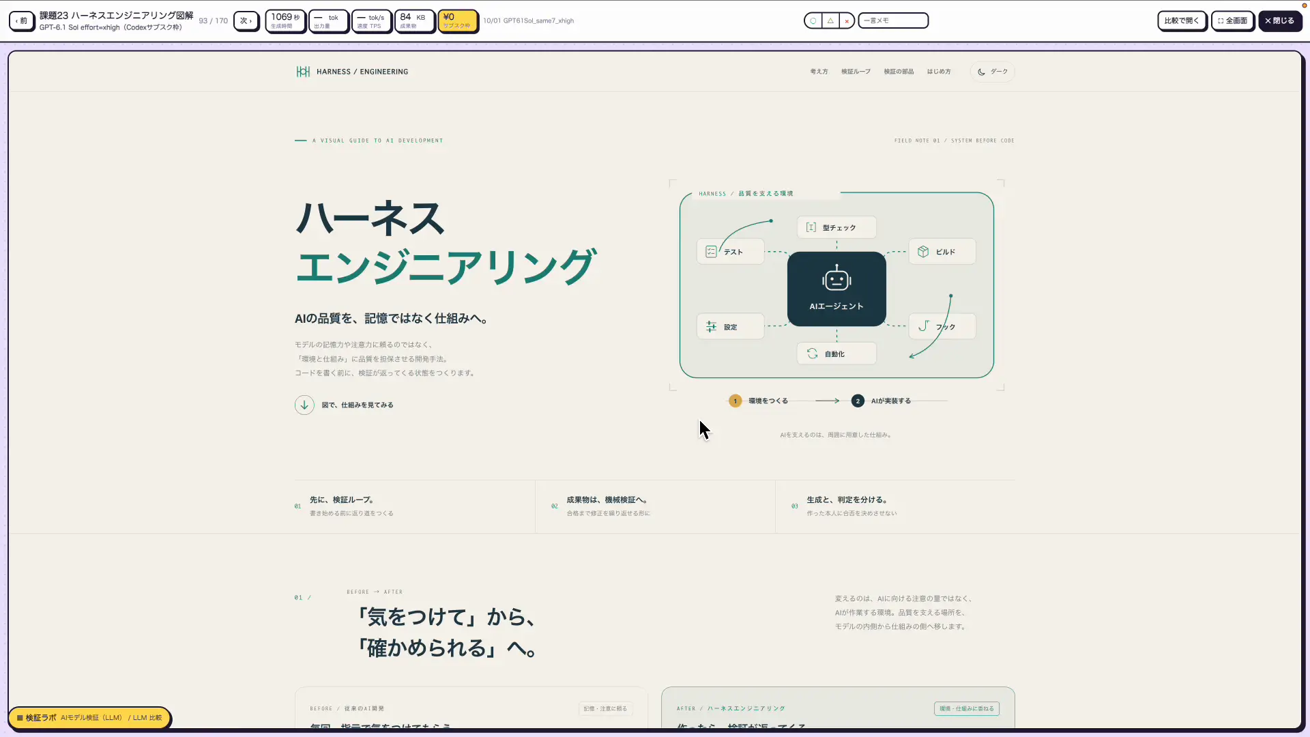
Task: Click the automation refresh icon
Action: coord(812,353)
